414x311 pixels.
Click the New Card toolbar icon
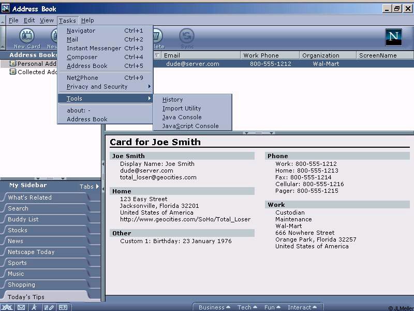pyautogui.click(x=27, y=39)
